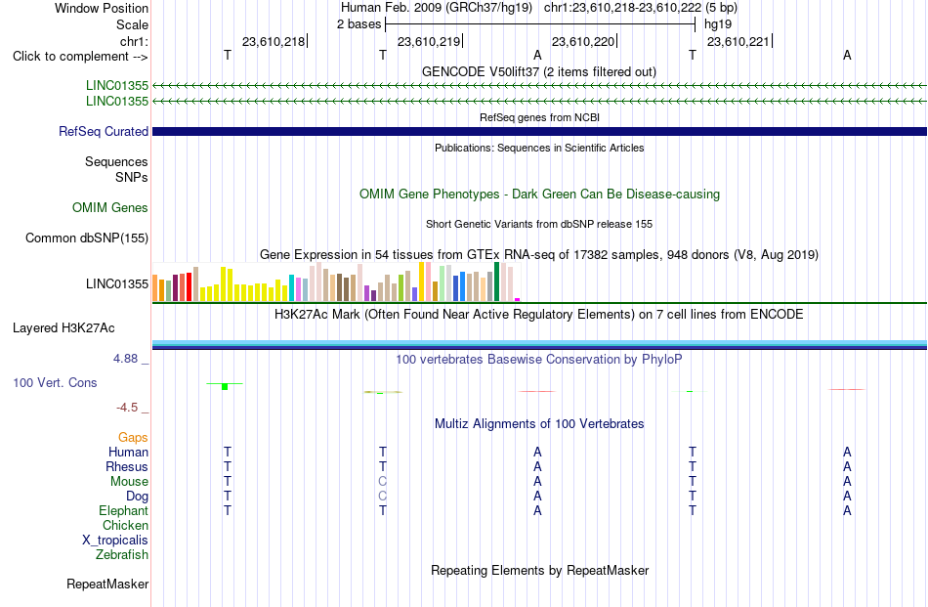
Task: Click the SNPs track label
Action: (x=132, y=177)
